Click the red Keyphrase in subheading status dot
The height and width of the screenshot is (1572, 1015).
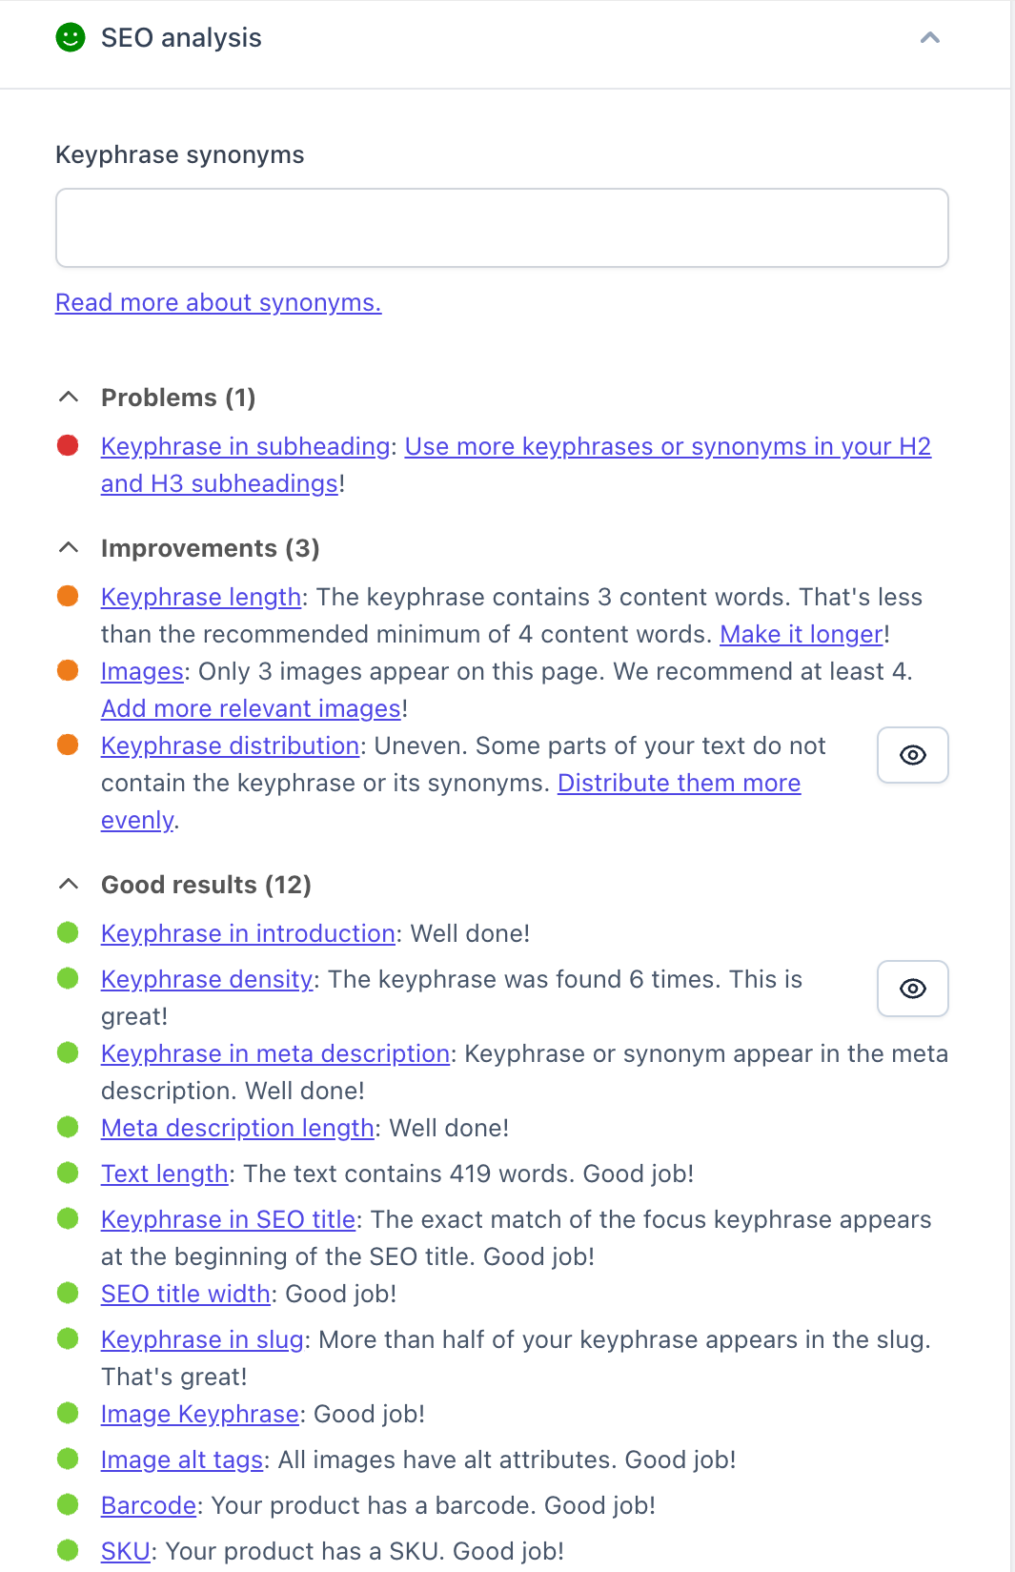pyautogui.click(x=68, y=446)
